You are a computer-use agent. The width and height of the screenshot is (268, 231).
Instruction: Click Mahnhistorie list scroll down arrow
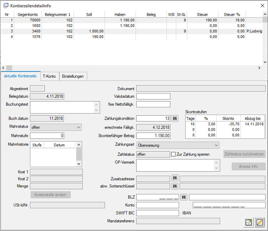click(79, 164)
